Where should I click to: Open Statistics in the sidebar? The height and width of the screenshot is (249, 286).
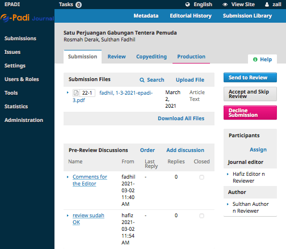16,107
